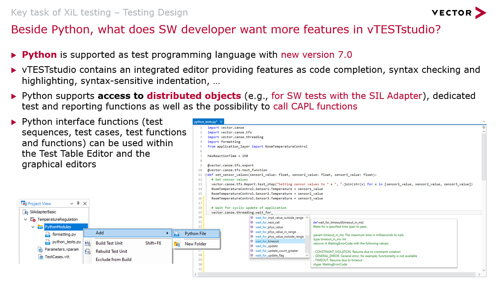
Task: Click the Rebuild Test Unit icon
Action: [x=88, y=251]
